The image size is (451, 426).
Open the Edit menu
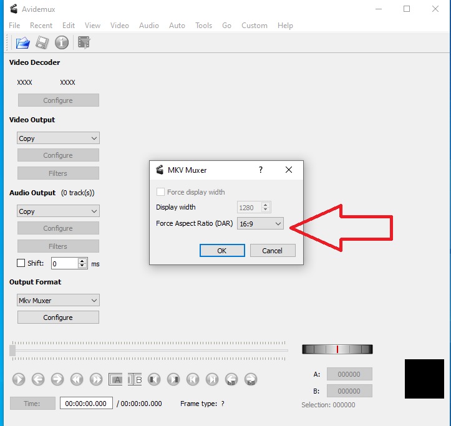tap(69, 26)
